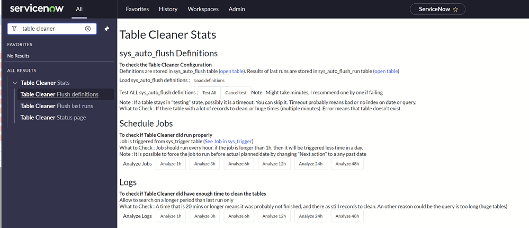Analyze Jobs for 3h
The width and height of the screenshot is (529, 228).
point(205,164)
